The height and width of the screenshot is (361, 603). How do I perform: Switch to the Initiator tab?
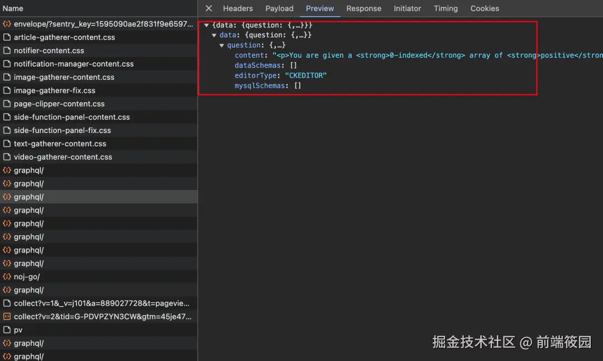pos(407,8)
